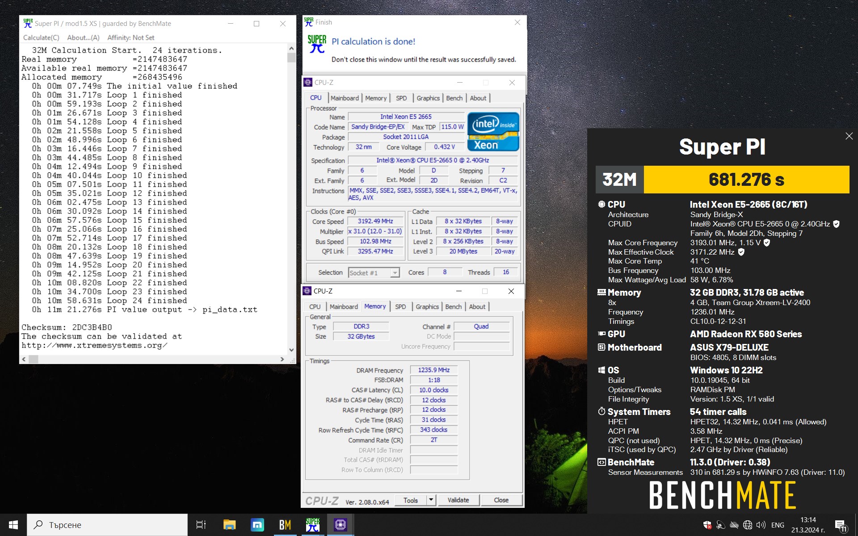Image resolution: width=858 pixels, height=536 pixels.
Task: Click Super PI horizontal scroll right arrow
Action: (x=282, y=359)
